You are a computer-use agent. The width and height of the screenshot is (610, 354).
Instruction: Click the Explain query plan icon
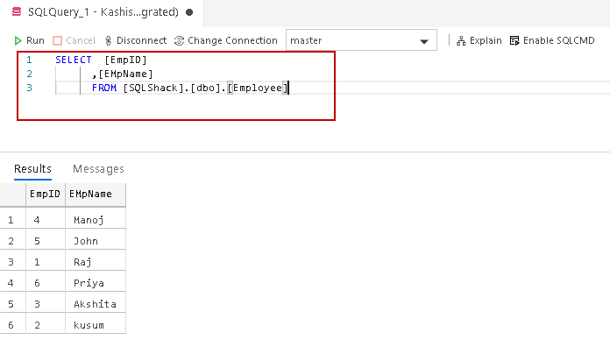pos(460,40)
